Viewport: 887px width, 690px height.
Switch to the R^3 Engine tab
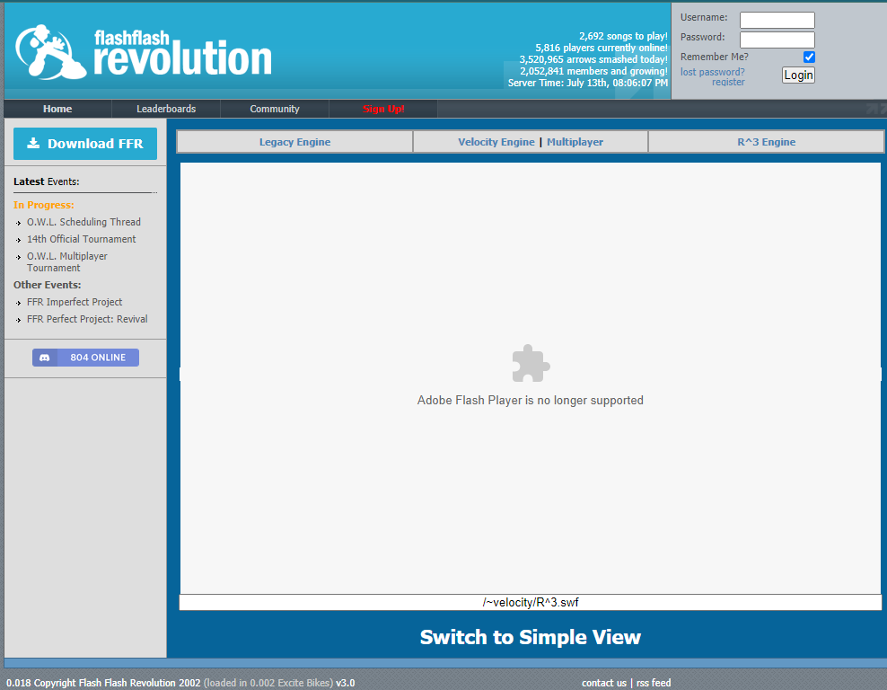click(766, 142)
